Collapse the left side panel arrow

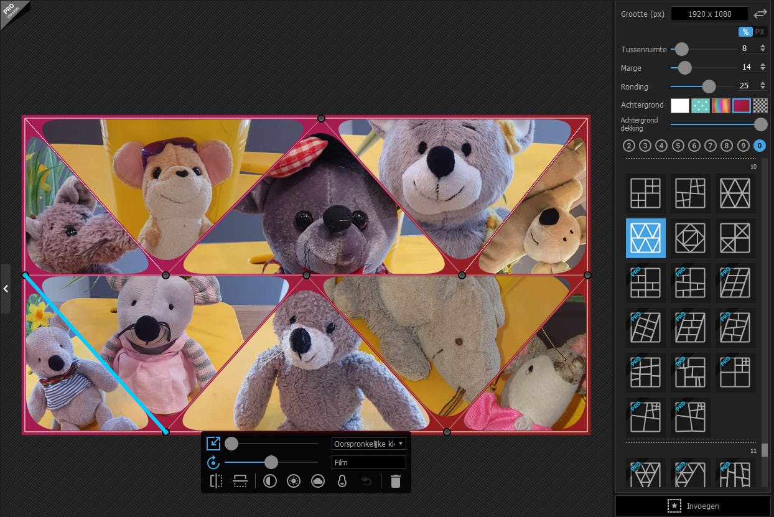click(6, 289)
